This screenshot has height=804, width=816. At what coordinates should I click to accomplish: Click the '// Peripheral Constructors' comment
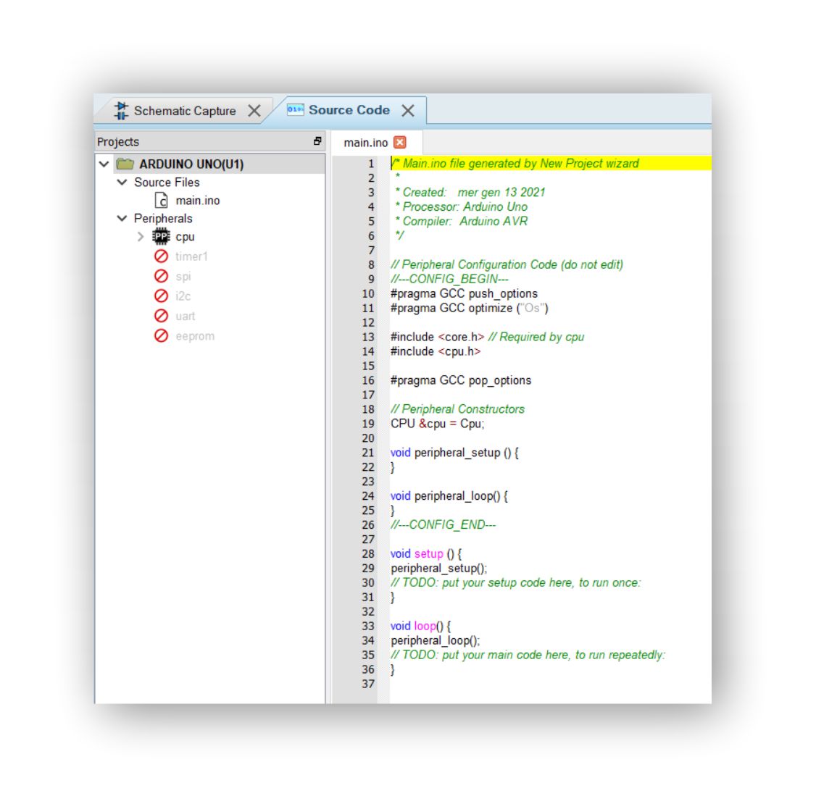click(457, 409)
